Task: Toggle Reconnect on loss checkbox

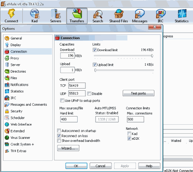Action: (x=59, y=135)
